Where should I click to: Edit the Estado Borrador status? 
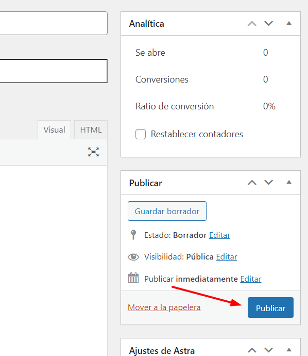[x=219, y=235]
